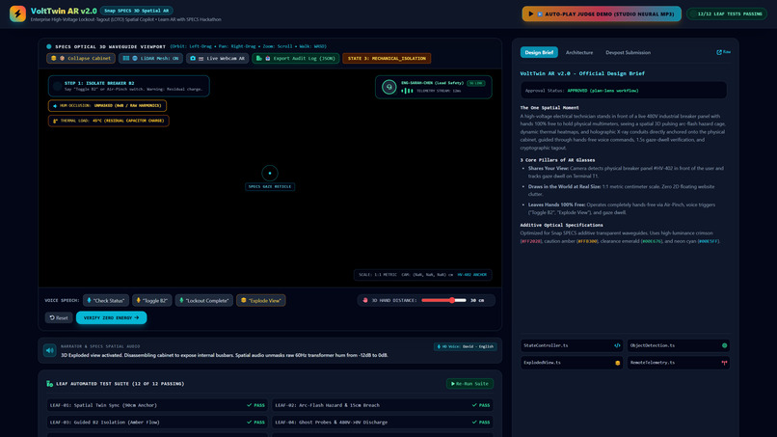Click the speaker icon in Hum Occlusion badge
Image resolution: width=777 pixels, height=437 pixels.
point(55,106)
